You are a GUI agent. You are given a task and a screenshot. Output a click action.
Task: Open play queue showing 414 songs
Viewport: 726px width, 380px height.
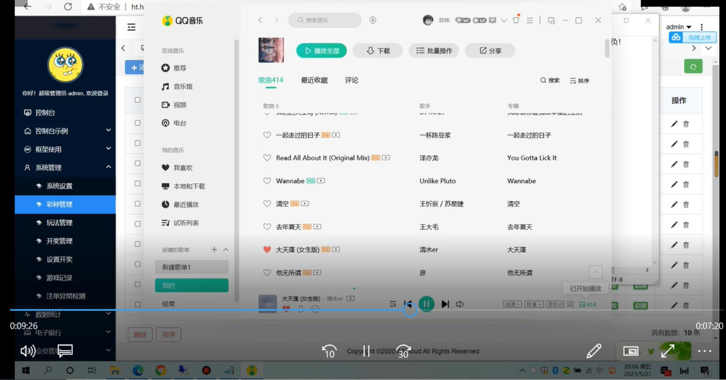(587, 304)
